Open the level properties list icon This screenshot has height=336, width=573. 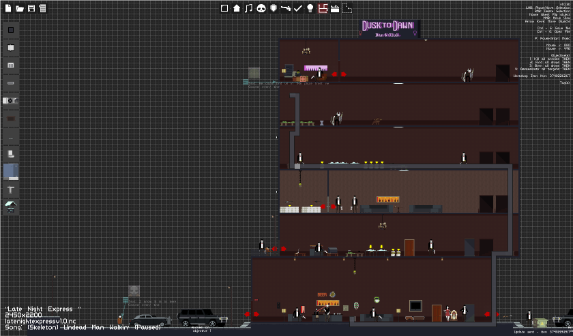[43, 8]
